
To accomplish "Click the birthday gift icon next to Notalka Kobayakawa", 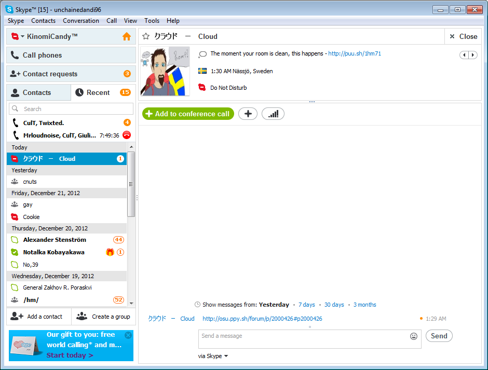I will [110, 252].
